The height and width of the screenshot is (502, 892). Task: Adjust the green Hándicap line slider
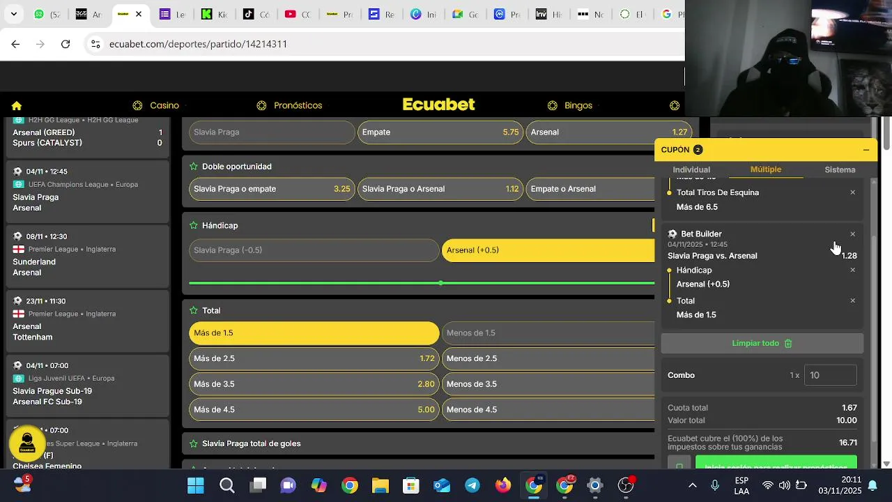point(440,283)
